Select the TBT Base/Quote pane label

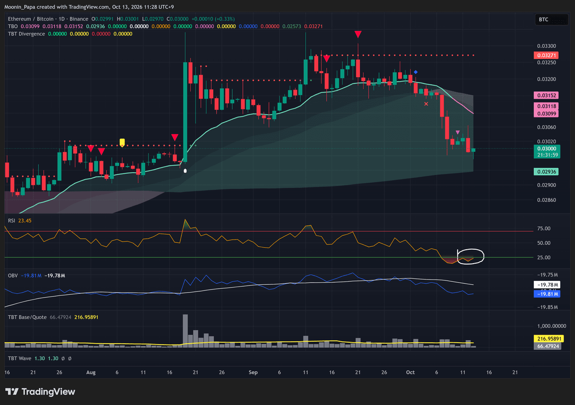click(x=27, y=316)
